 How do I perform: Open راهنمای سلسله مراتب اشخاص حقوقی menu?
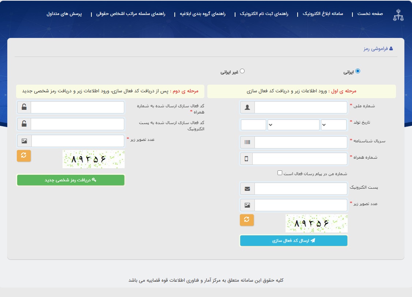[x=131, y=13]
